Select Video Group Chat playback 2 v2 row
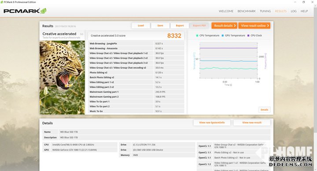The height and width of the screenshot is (171, 317). click(136, 58)
